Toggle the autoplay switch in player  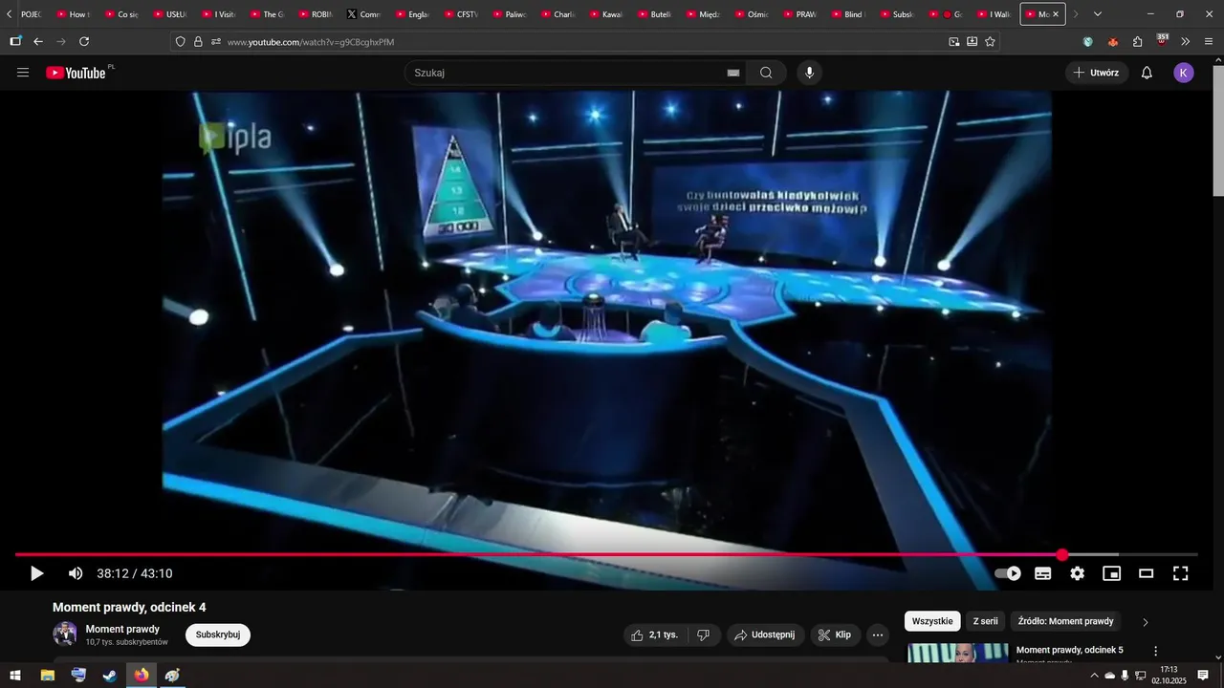[1008, 573]
